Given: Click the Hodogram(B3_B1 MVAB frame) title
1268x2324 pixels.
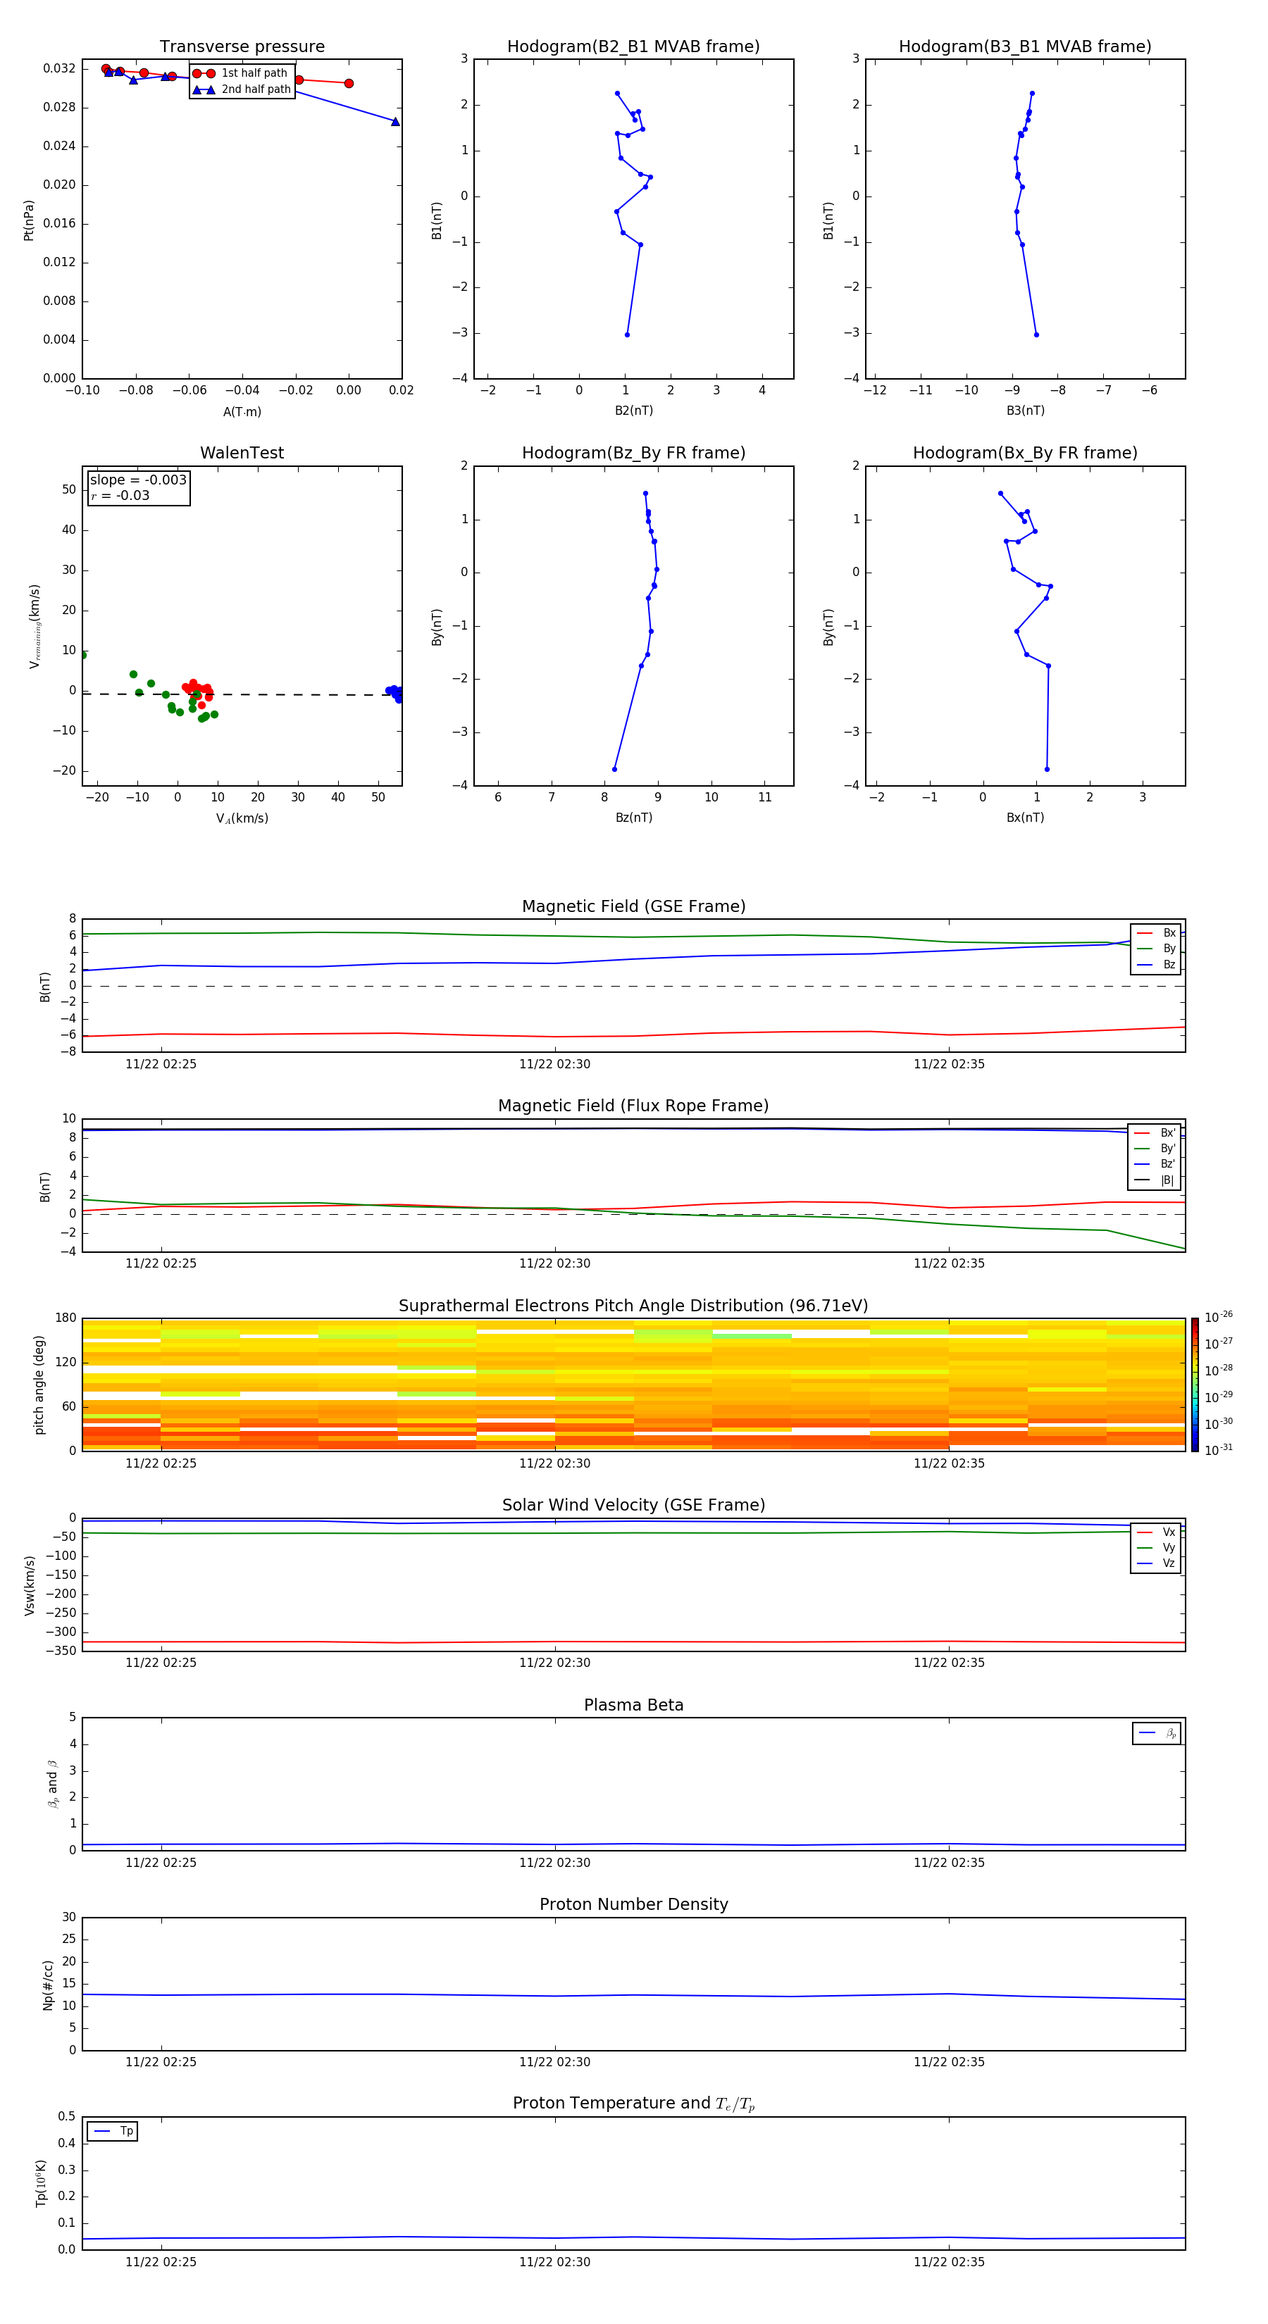Looking at the screenshot, I should (1025, 47).
